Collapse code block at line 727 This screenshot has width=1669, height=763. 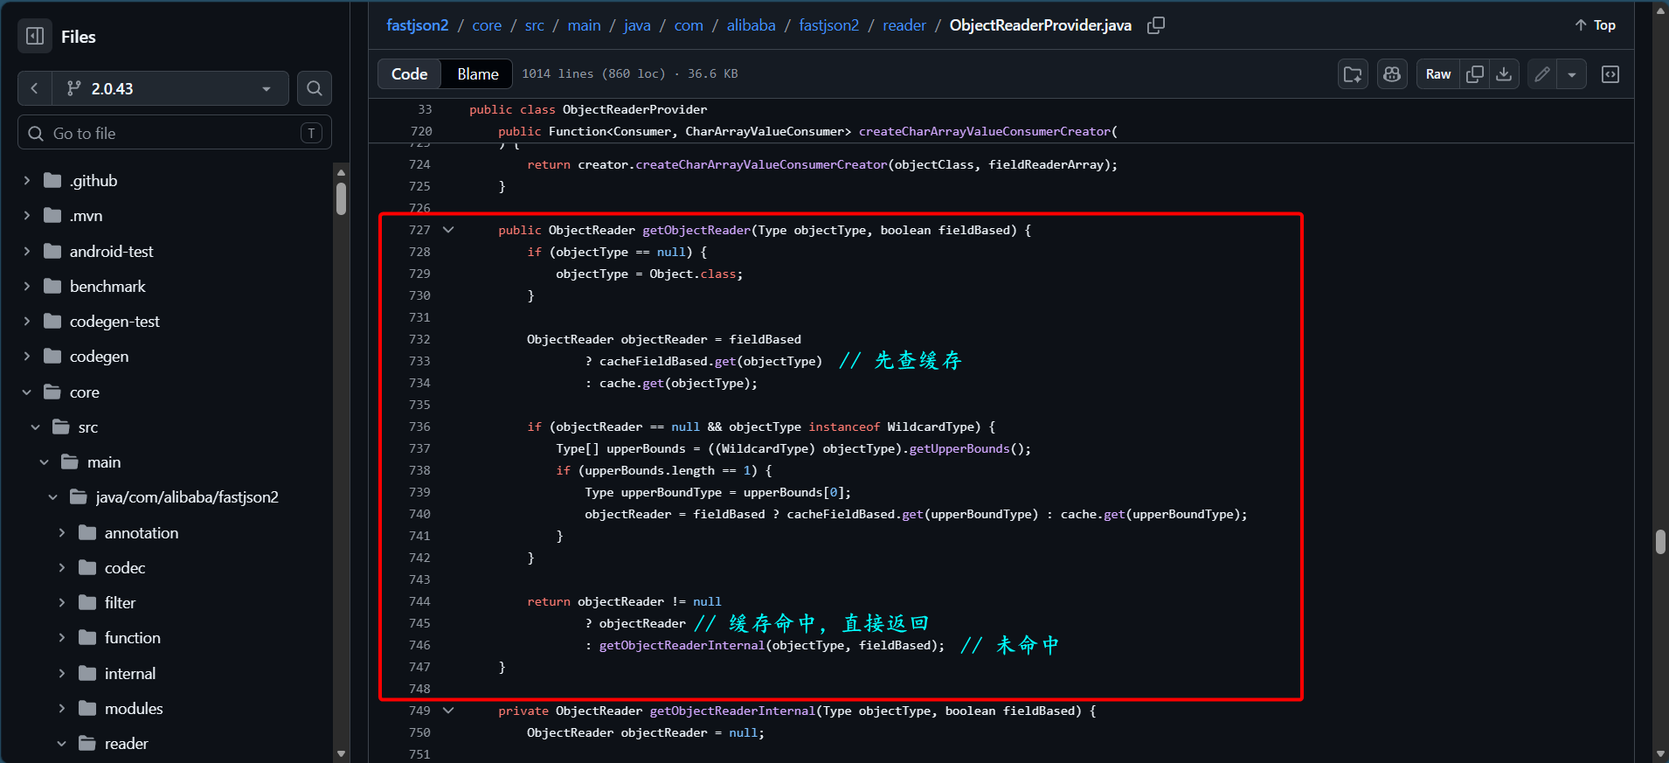(x=448, y=230)
